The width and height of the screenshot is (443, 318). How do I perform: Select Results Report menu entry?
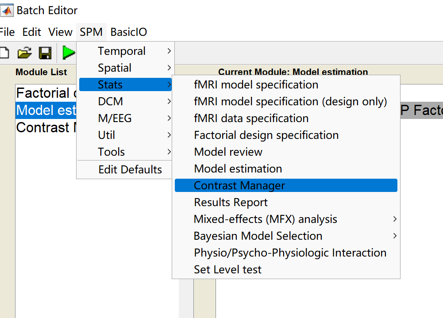pos(231,202)
